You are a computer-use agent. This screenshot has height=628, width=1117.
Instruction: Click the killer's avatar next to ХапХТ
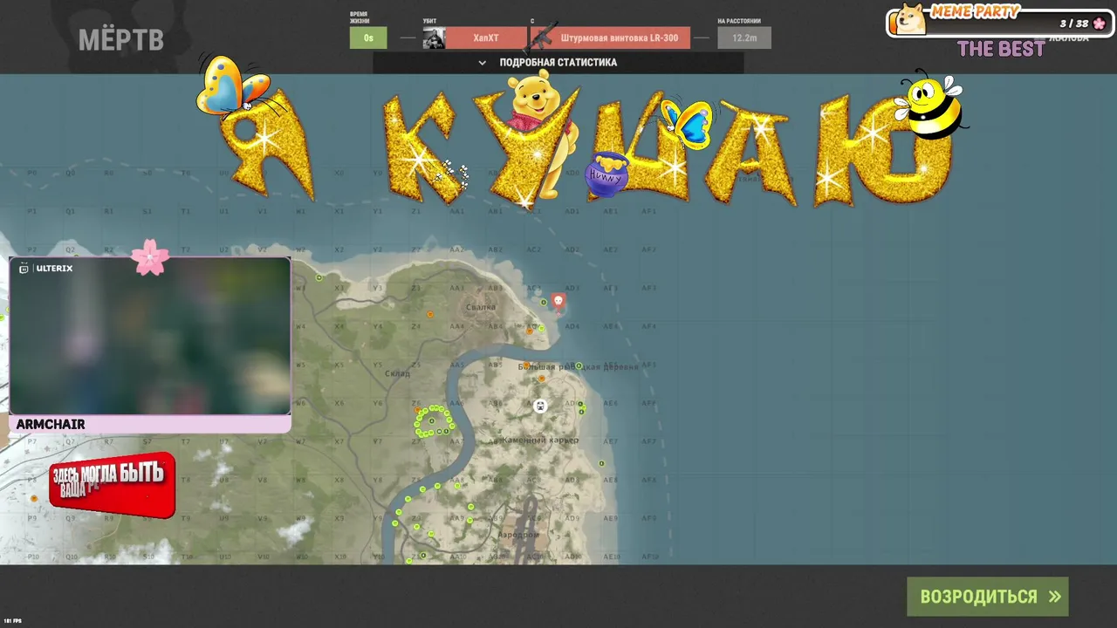tap(434, 38)
